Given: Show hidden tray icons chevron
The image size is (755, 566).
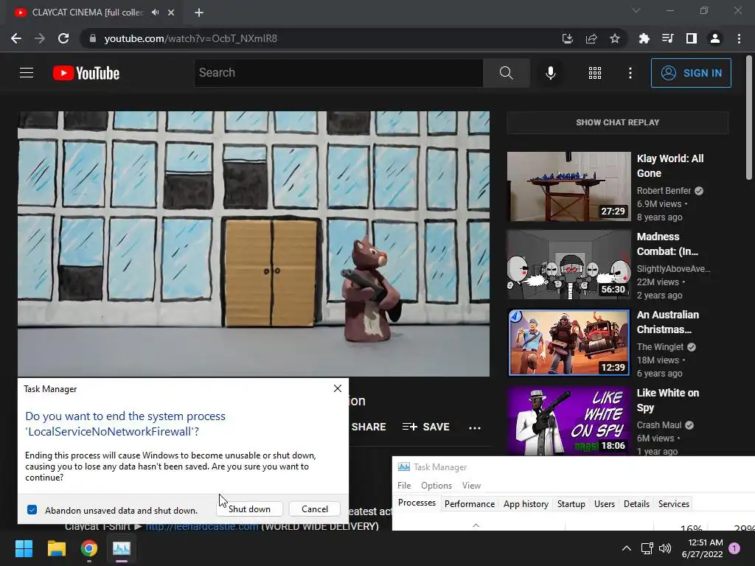Looking at the screenshot, I should click(627, 548).
